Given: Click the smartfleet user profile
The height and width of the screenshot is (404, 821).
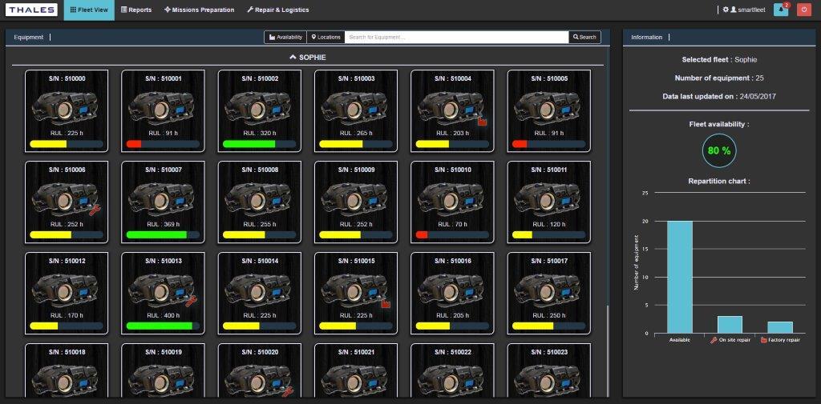Looking at the screenshot, I should point(750,10).
